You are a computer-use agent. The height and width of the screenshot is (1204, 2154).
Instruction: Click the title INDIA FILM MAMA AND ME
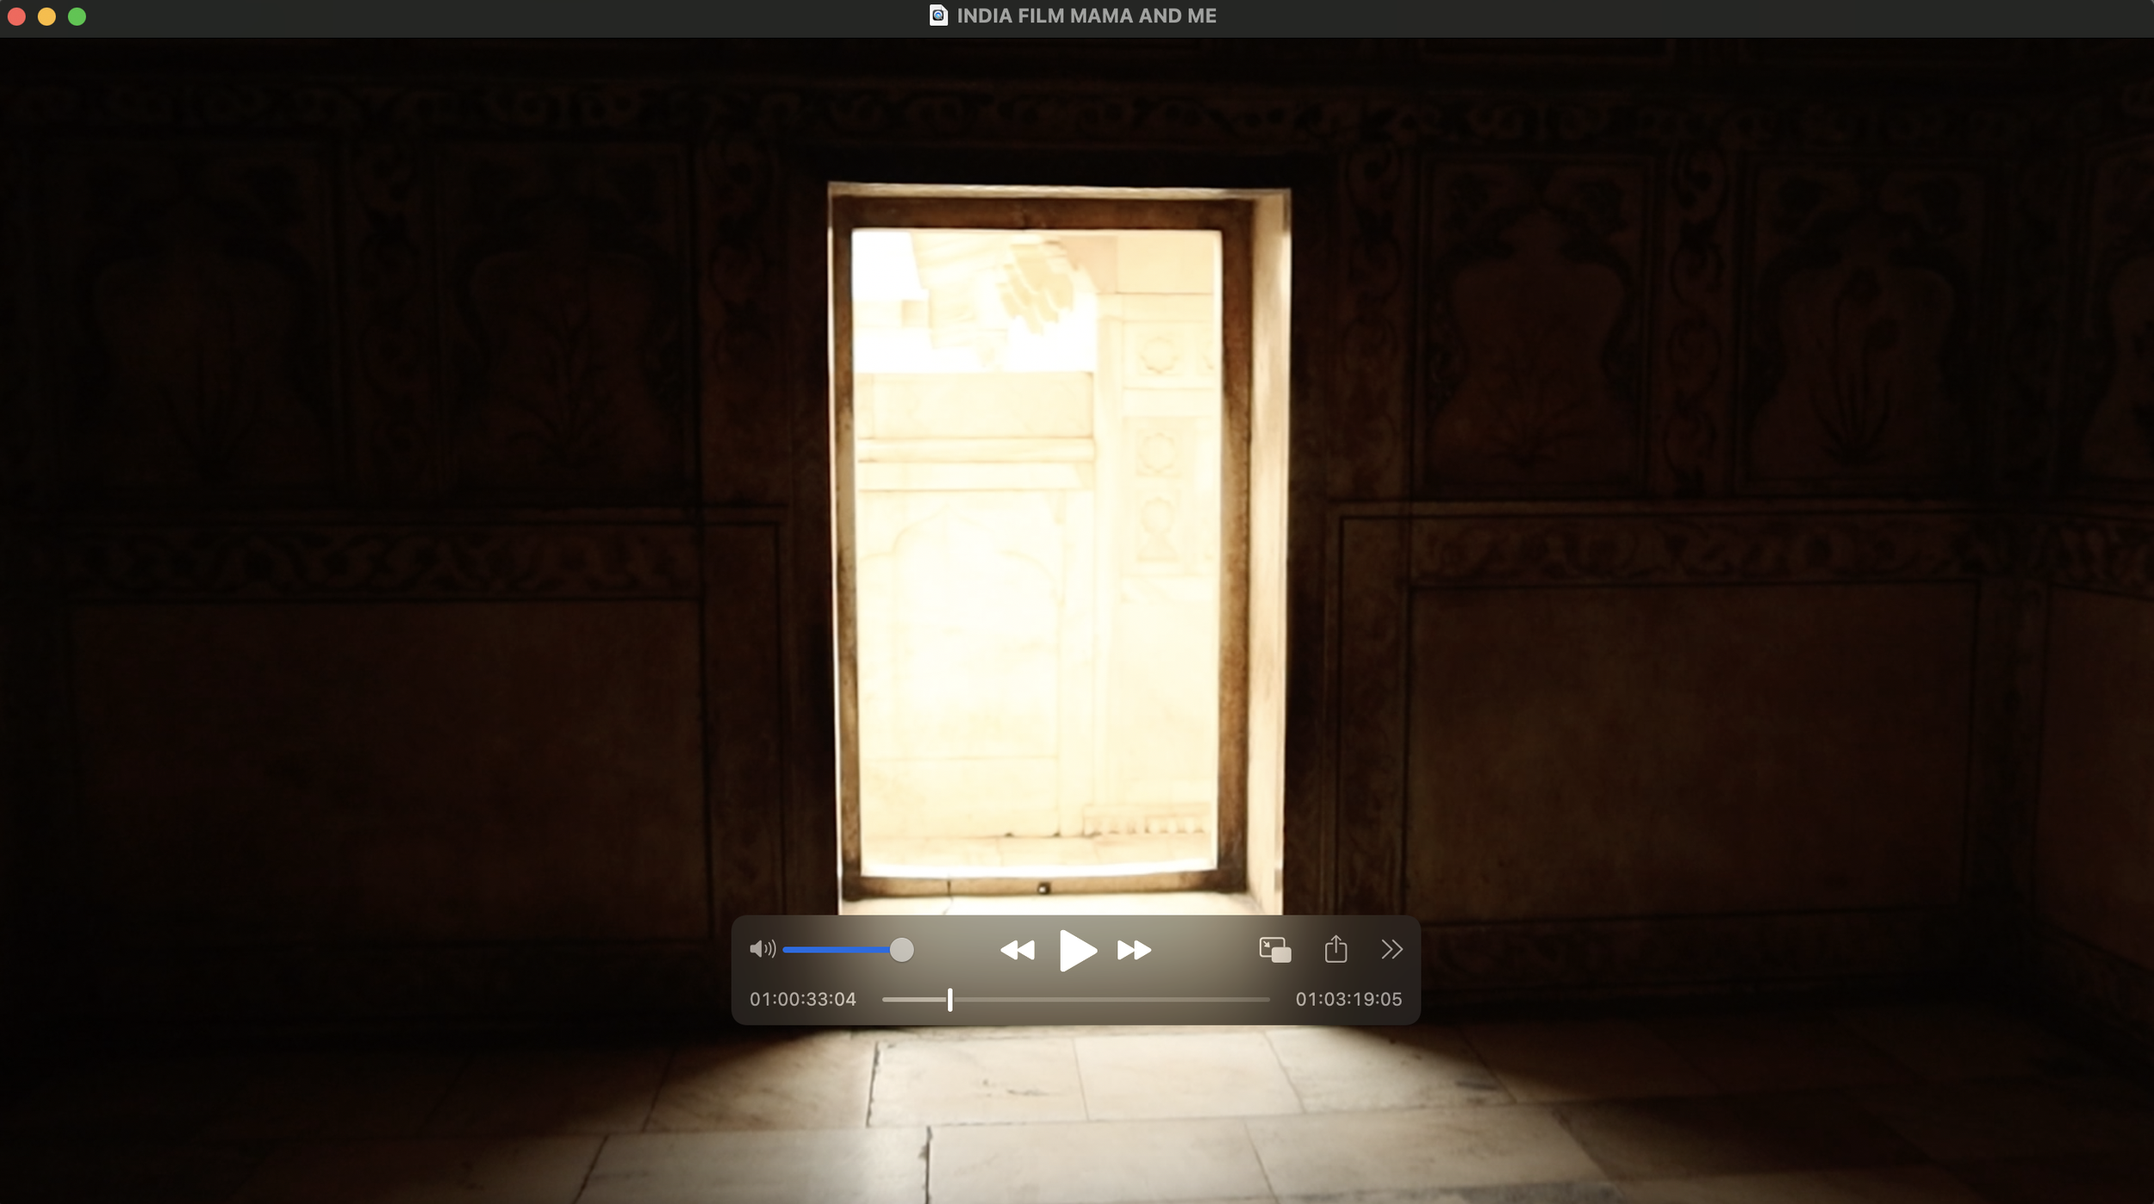pos(1086,16)
